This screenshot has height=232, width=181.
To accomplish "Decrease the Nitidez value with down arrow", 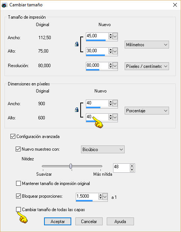I will 132,170.
